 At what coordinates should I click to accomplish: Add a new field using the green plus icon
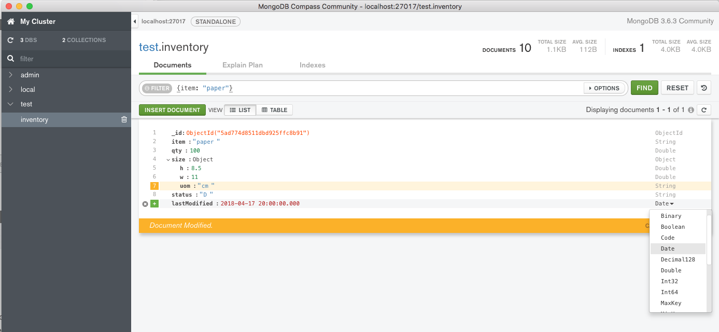tap(154, 203)
